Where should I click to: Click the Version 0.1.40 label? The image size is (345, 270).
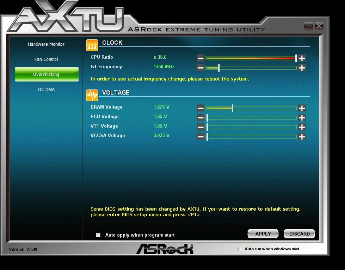click(x=23, y=249)
